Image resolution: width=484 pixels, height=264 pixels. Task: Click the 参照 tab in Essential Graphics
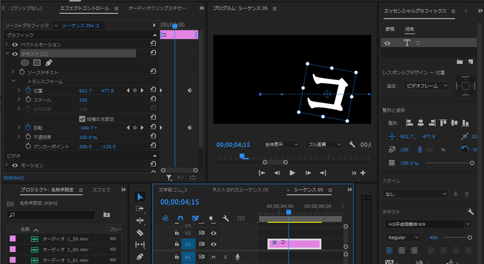pos(391,29)
